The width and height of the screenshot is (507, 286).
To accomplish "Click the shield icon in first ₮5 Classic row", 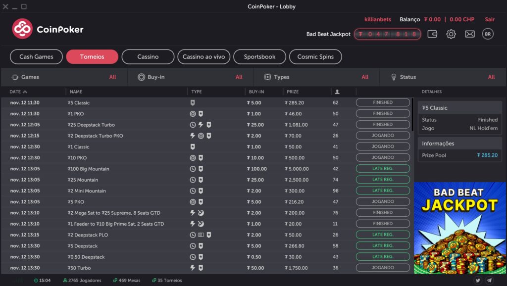I will (x=193, y=103).
